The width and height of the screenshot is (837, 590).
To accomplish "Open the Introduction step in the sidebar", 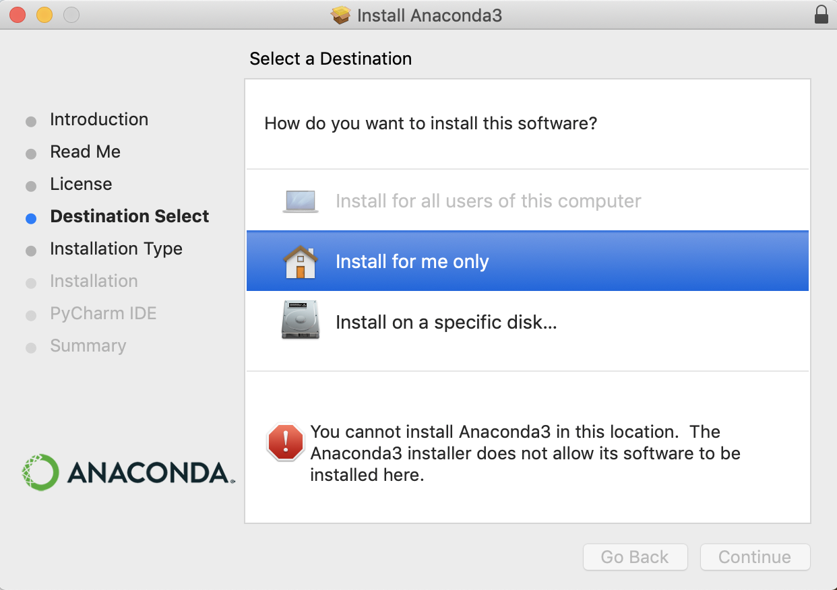I will point(99,119).
